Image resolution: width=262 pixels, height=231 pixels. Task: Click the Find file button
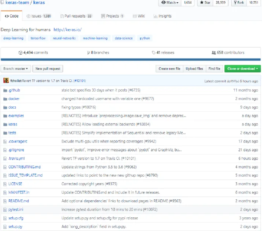click(214, 69)
